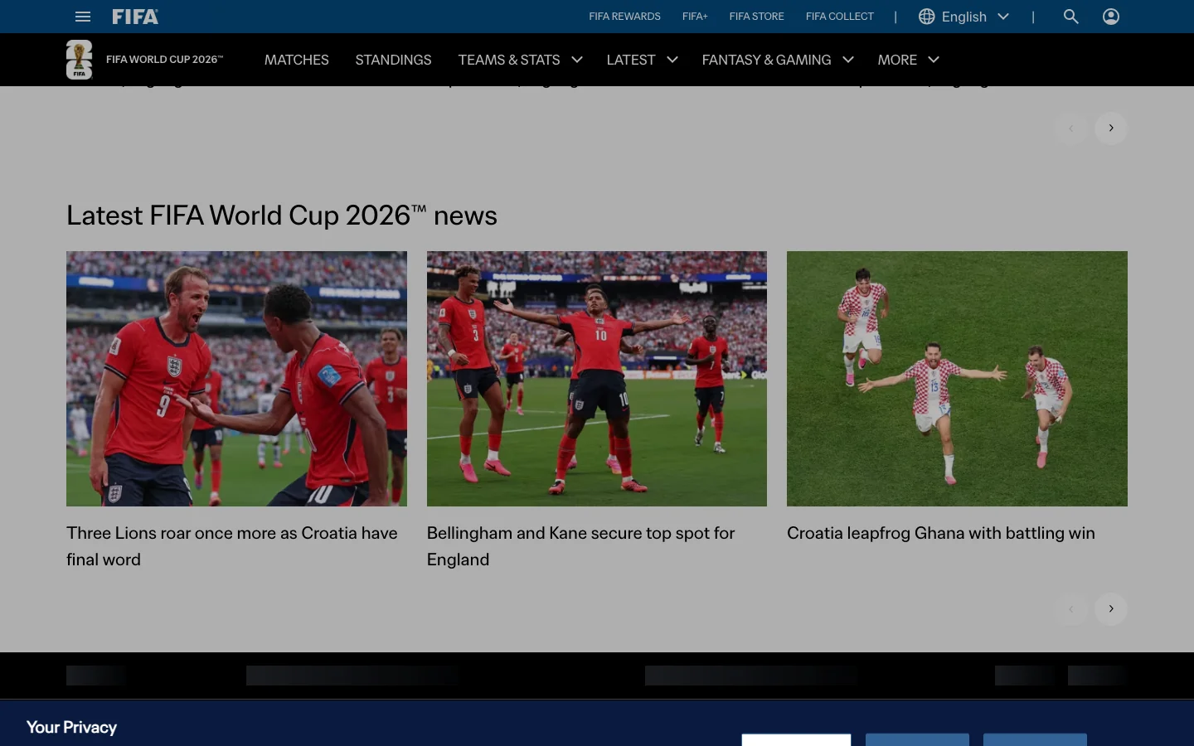The width and height of the screenshot is (1194, 746).
Task: Click upper carousel previous arrow above news heading
Action: tap(1071, 128)
